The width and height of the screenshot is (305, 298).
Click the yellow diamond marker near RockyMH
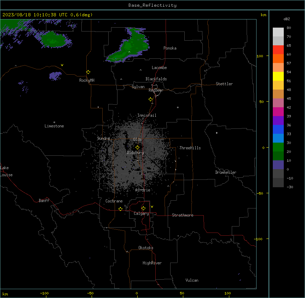88,72
